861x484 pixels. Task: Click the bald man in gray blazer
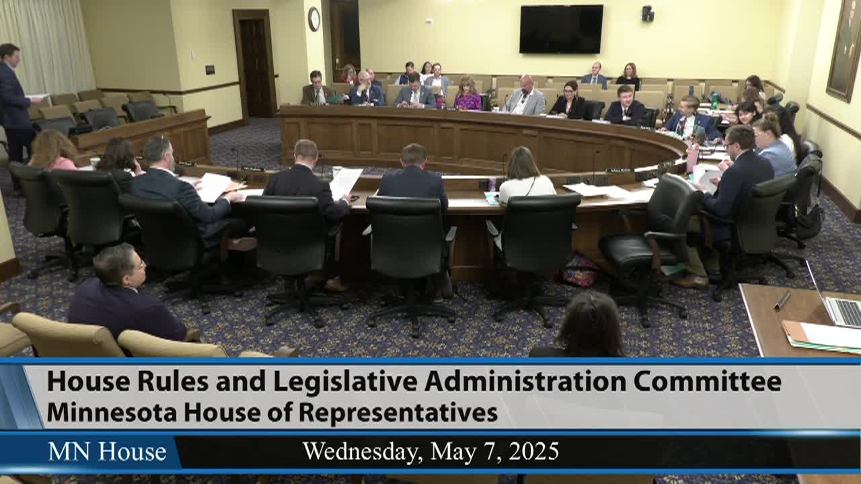pyautogui.click(x=526, y=97)
